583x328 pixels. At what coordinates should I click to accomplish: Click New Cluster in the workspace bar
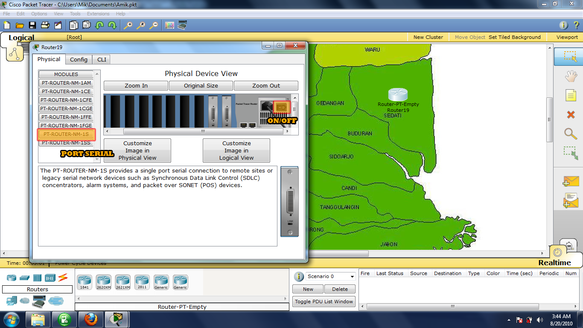[428, 37]
